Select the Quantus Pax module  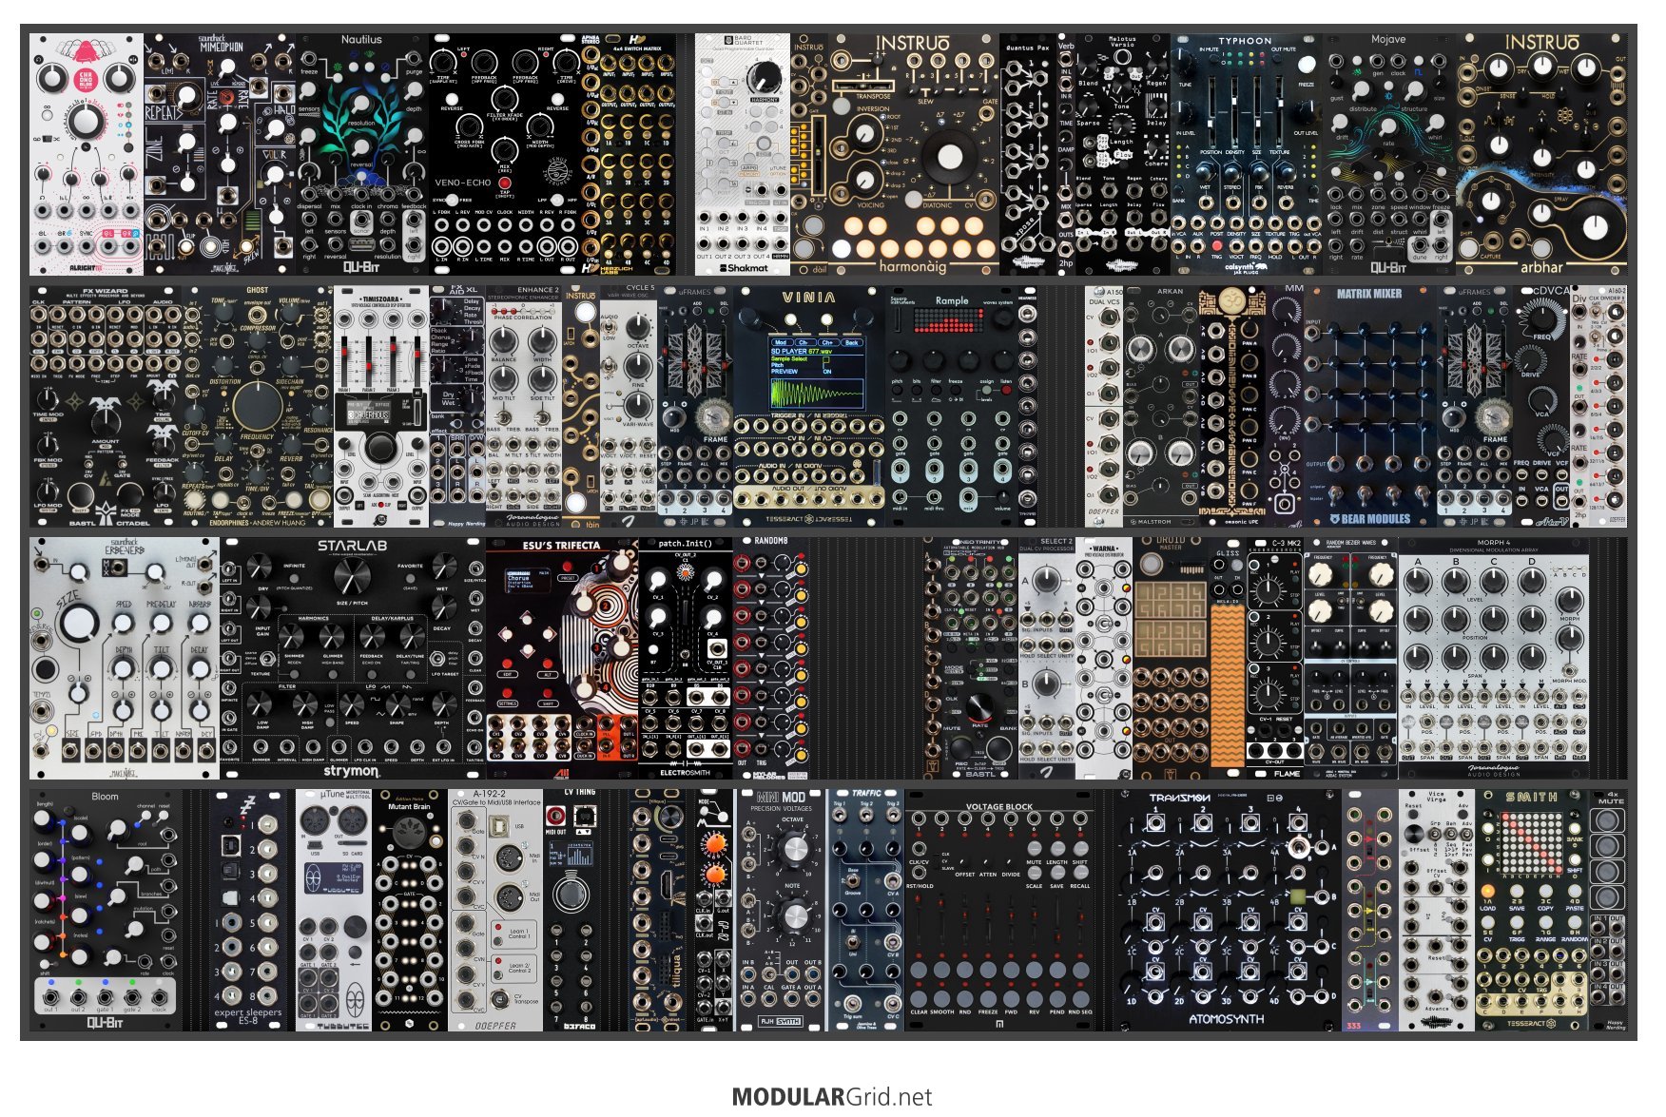click(1028, 155)
